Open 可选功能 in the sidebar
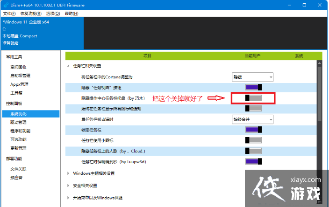The height and width of the screenshot is (207, 329). (19, 139)
